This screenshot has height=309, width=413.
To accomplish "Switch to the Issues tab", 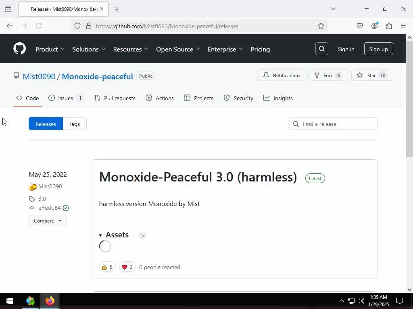I will [66, 98].
